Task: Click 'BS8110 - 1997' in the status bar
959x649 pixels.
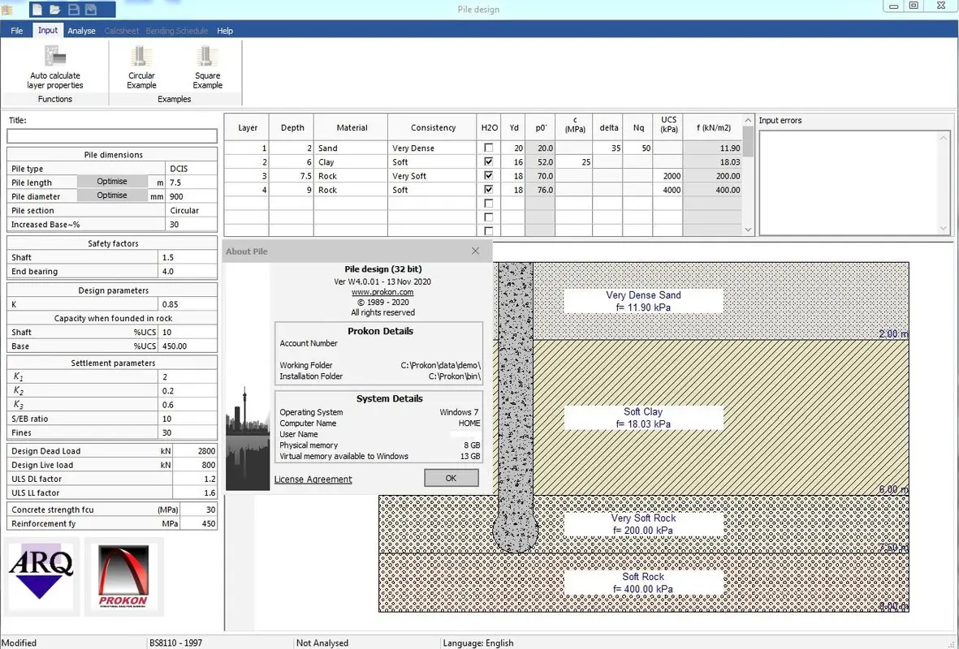Action: point(175,643)
